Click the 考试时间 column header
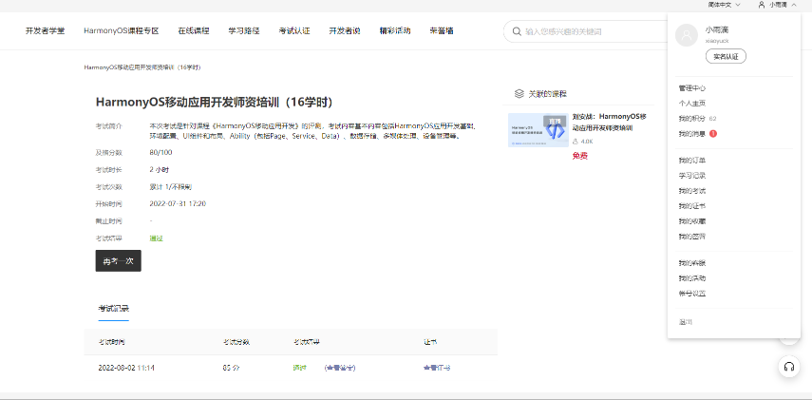Screen dimensions: 812x400 click(x=111, y=342)
